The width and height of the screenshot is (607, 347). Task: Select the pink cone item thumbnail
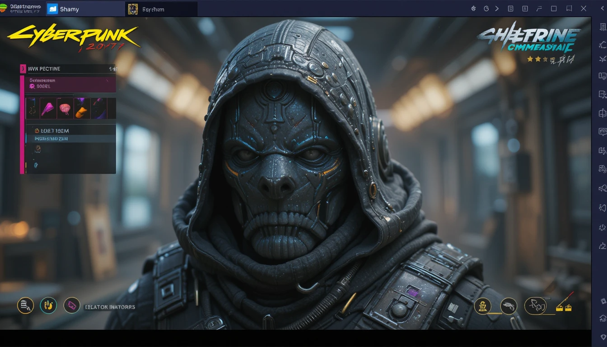pyautogui.click(x=49, y=108)
